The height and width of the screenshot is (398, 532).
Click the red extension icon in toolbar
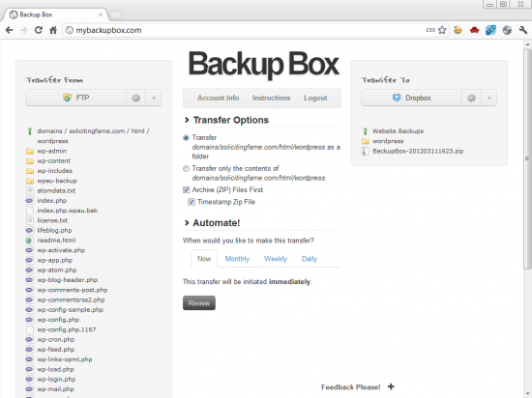(x=474, y=30)
